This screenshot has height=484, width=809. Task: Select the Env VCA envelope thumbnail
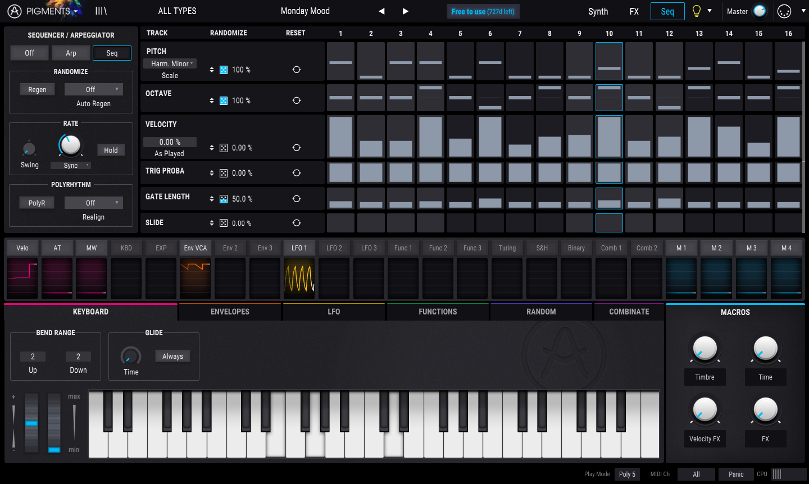[196, 278]
